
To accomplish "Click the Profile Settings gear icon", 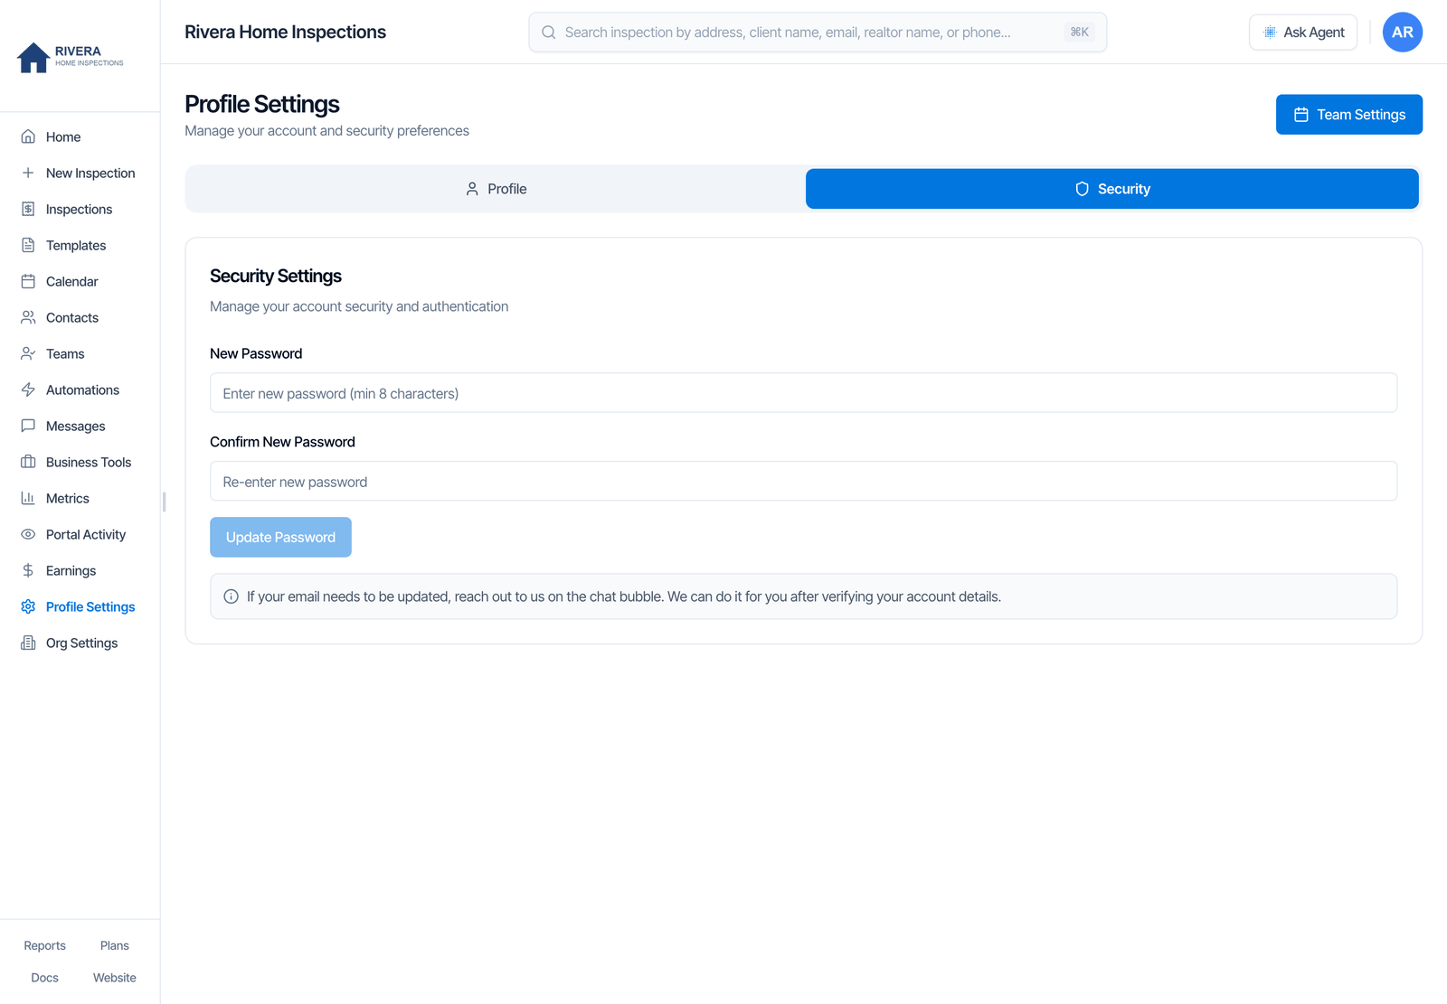I will click(28, 606).
